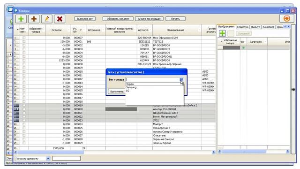
Task: Toggle the checkbox in row 1 Нож Офицерский 2М
Action: tap(24, 38)
